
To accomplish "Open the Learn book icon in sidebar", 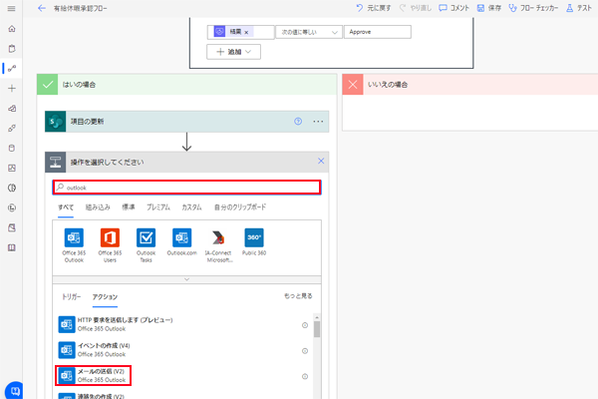I will (12, 247).
